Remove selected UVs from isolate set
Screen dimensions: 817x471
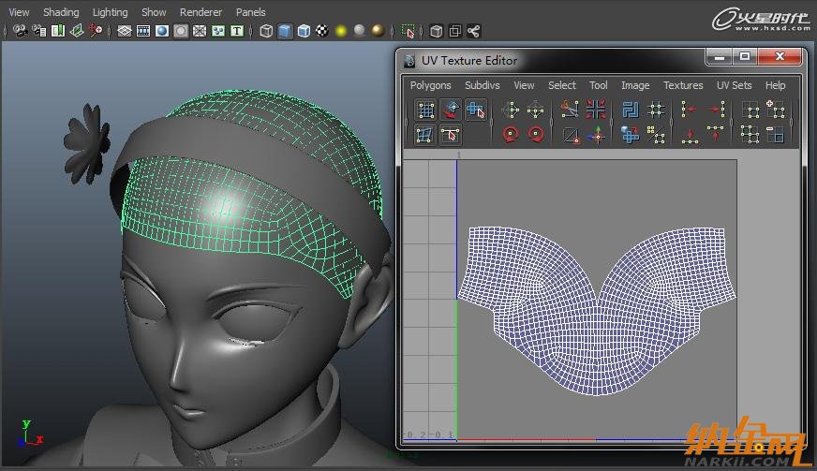point(775,135)
